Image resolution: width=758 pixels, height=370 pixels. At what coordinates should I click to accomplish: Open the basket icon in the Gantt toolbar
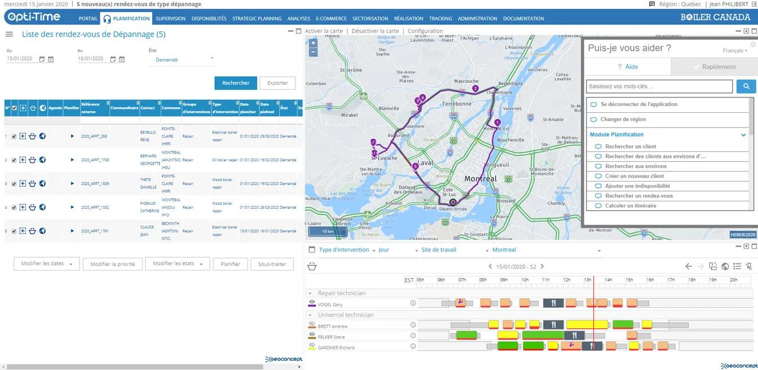312,266
